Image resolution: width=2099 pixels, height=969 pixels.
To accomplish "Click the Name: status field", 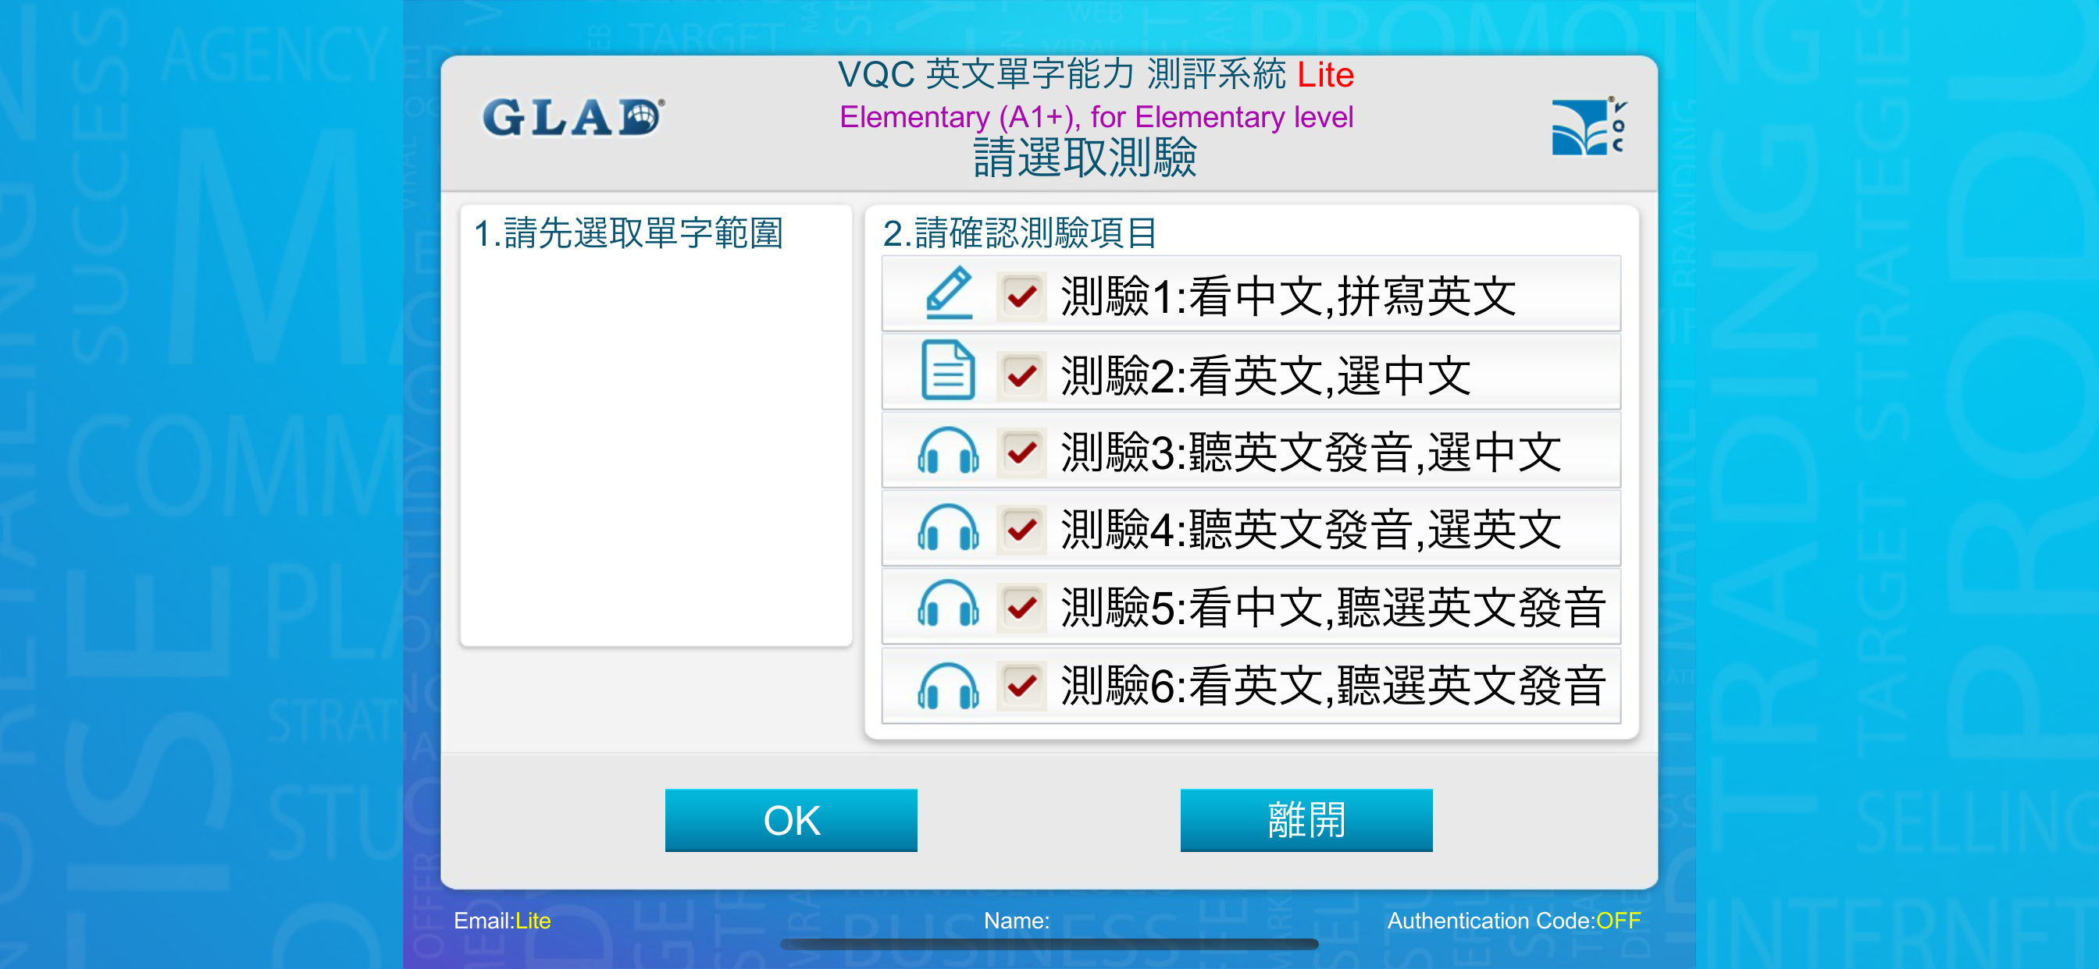I will tap(1016, 920).
